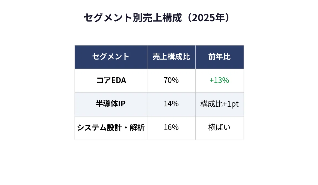Click the slide title セグメント別売上構成（2025年）
The height and width of the screenshot is (185, 318).
[157, 18]
